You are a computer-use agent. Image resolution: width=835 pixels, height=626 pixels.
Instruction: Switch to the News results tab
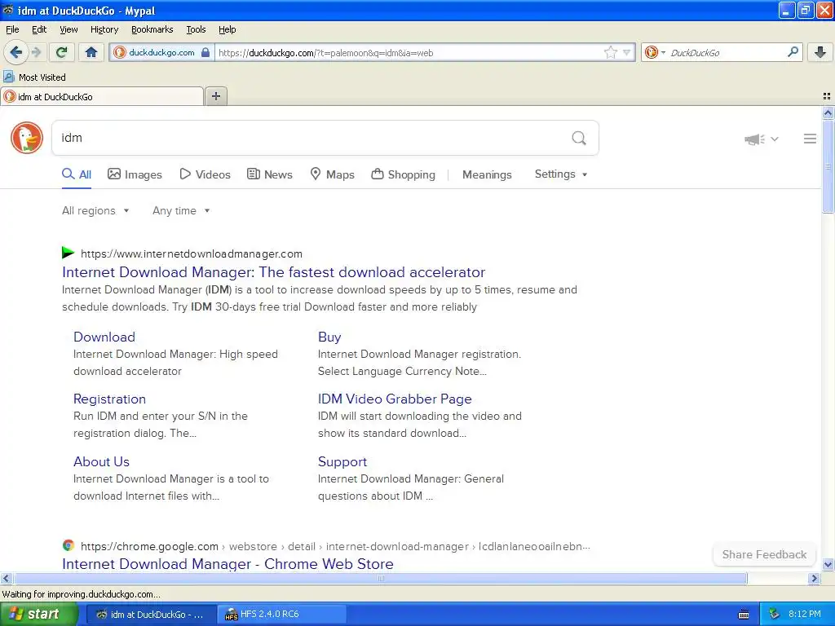click(x=270, y=174)
